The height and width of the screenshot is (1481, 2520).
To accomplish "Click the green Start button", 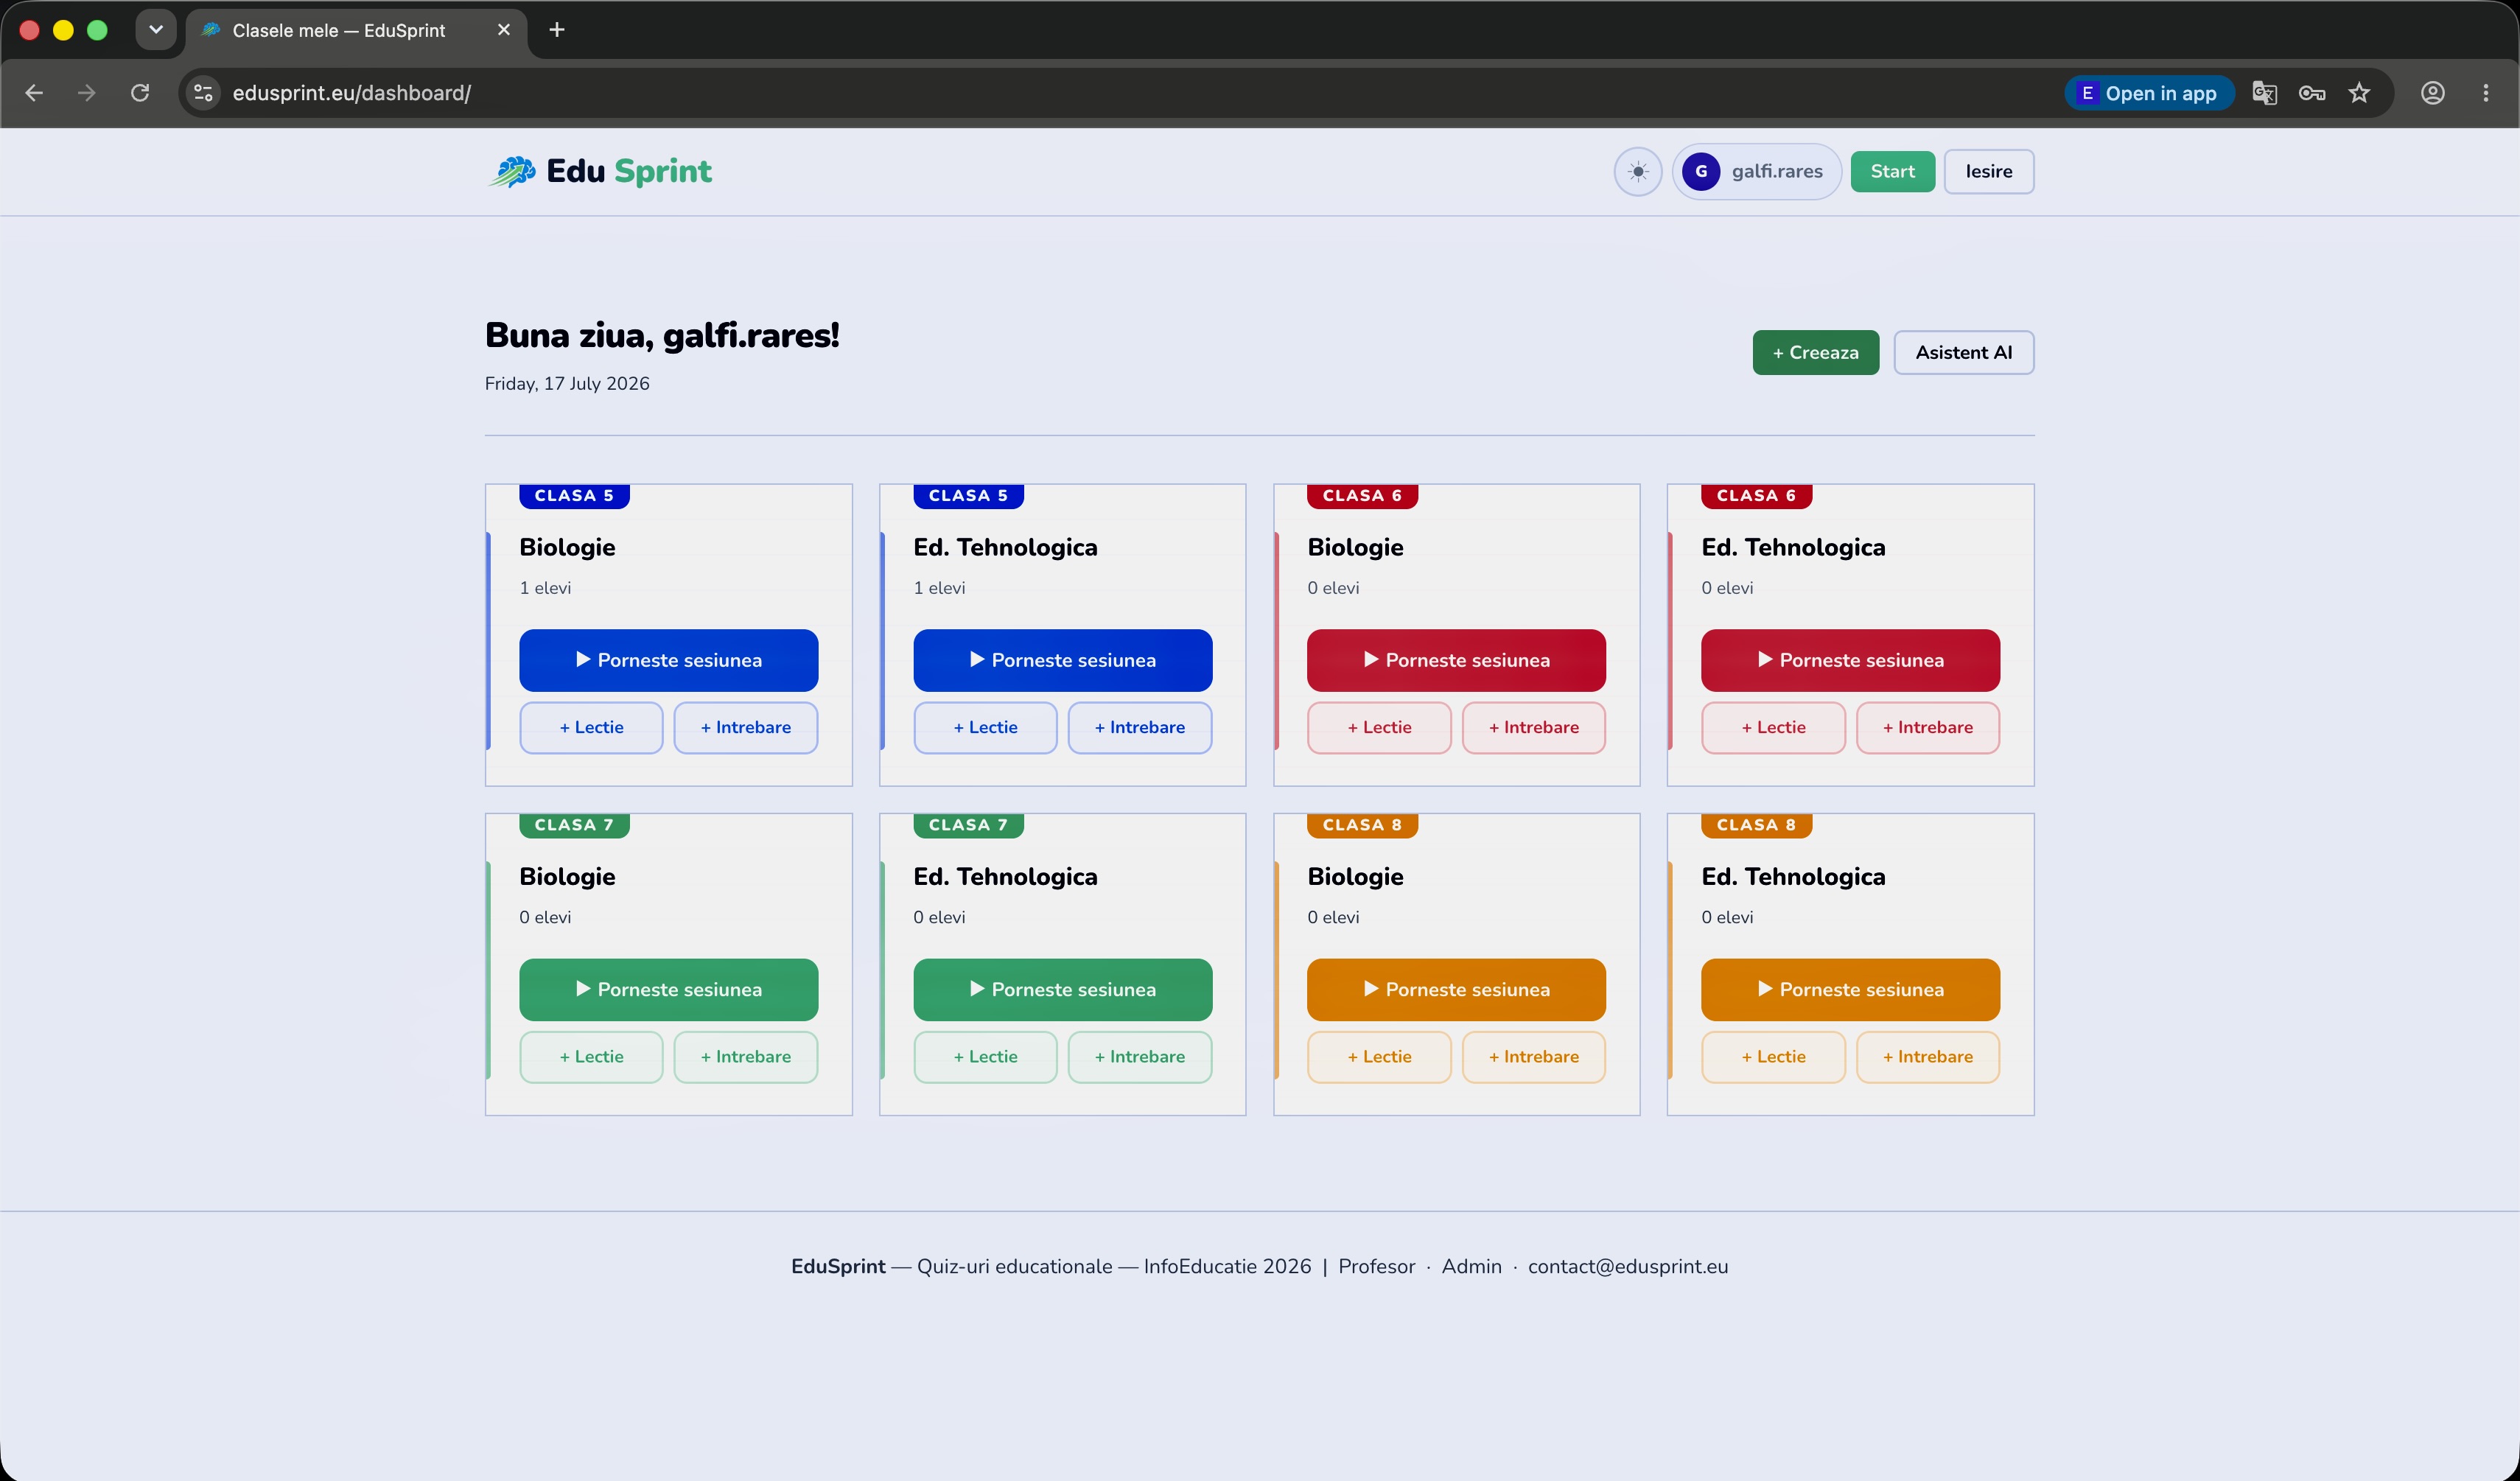I will pyautogui.click(x=1892, y=172).
